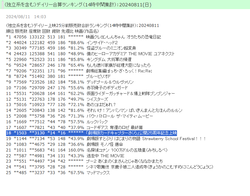Screen dimensions: 250x196
Task: Select the row for ブルーピリオド
Action: tap(58, 76)
